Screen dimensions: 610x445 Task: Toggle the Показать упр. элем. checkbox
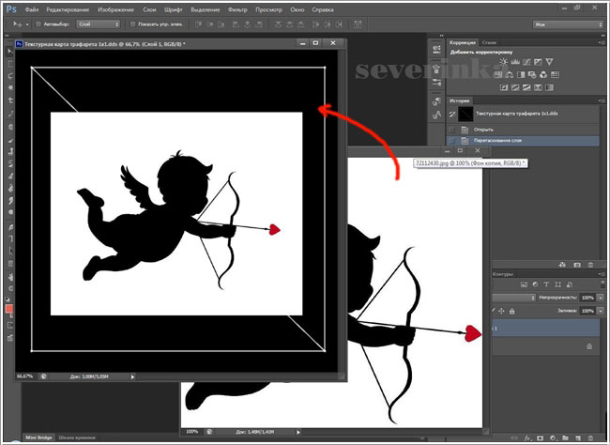[x=132, y=23]
